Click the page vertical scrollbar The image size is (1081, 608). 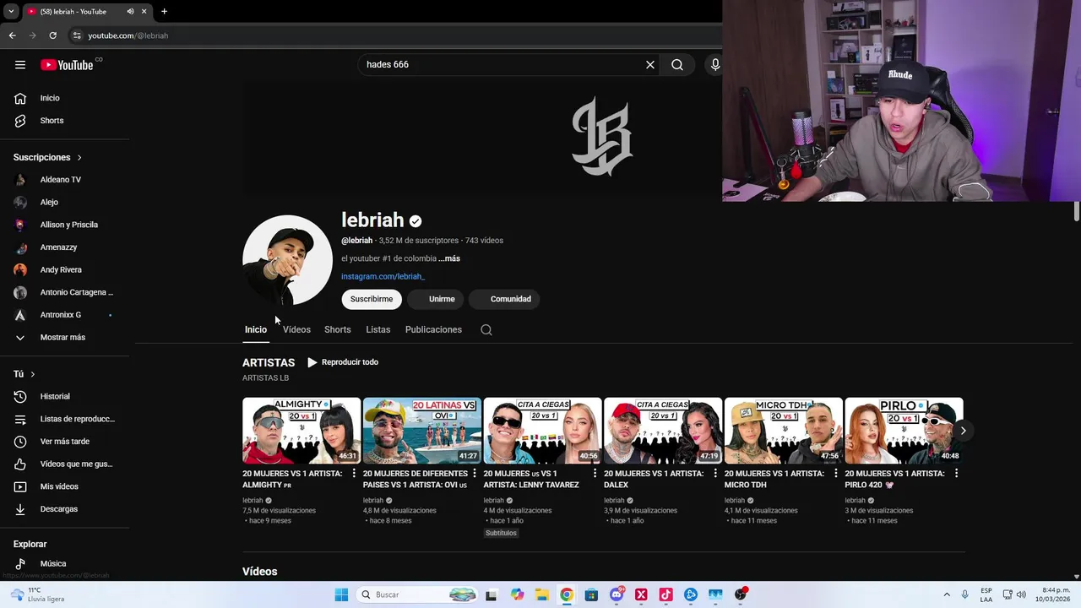pyautogui.click(x=1076, y=212)
